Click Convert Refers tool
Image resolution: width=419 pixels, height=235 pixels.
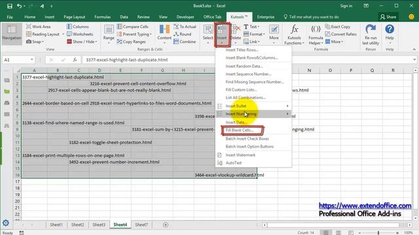(340, 34)
